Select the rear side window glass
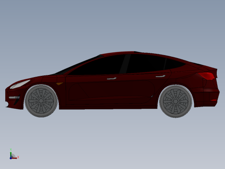This screenshot has width=225, height=169. point(146,63)
